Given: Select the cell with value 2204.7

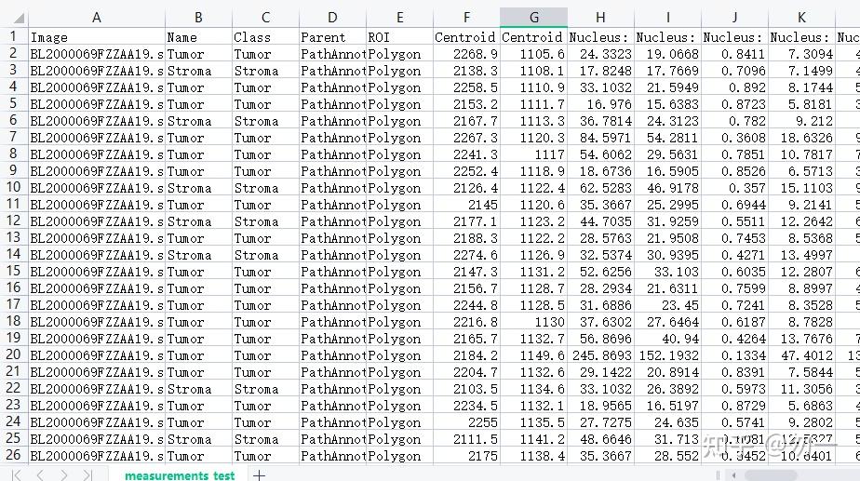Looking at the screenshot, I should click(x=466, y=372).
